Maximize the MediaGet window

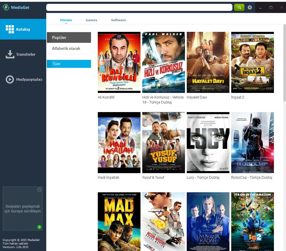[x=271, y=7]
